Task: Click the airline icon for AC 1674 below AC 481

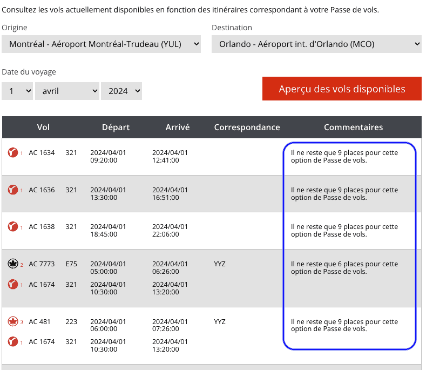Action: (x=13, y=342)
